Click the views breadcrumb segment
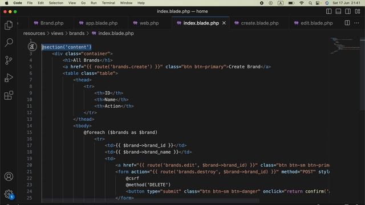365x205 pixels. 57,33
